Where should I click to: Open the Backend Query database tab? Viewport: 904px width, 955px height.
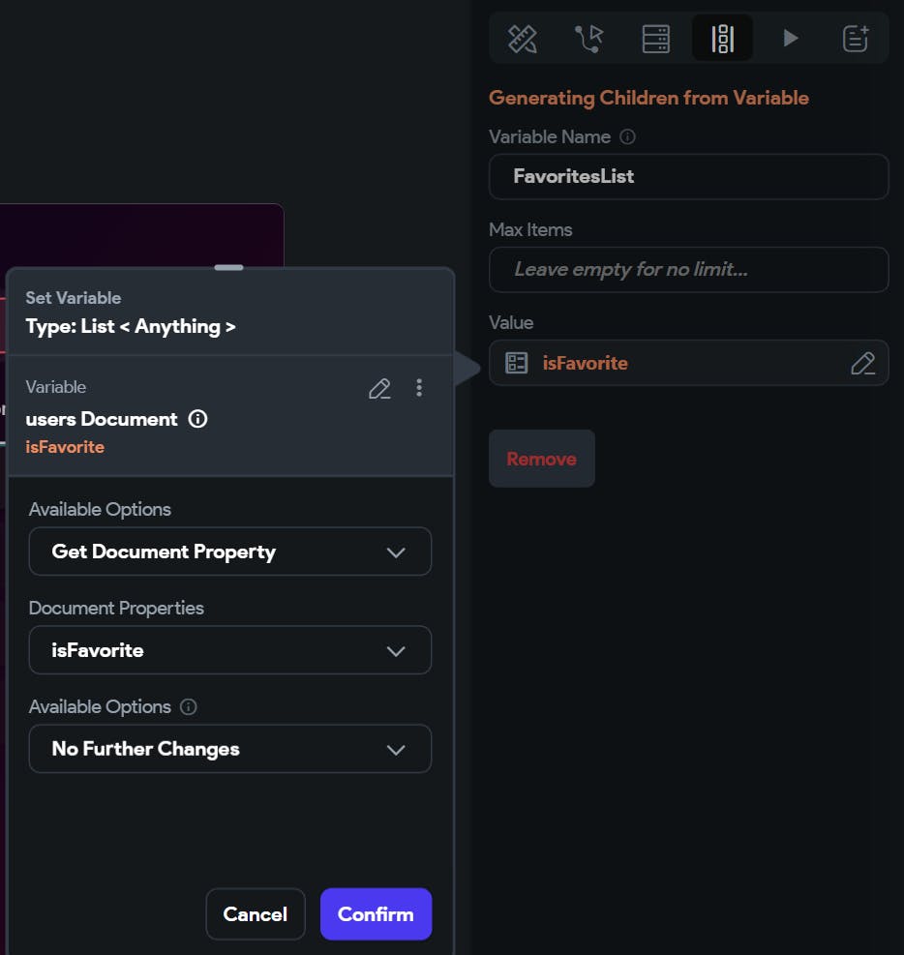[x=656, y=39]
